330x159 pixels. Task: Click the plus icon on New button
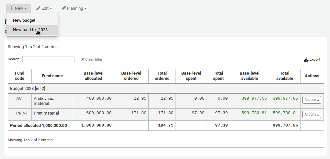(x=12, y=8)
